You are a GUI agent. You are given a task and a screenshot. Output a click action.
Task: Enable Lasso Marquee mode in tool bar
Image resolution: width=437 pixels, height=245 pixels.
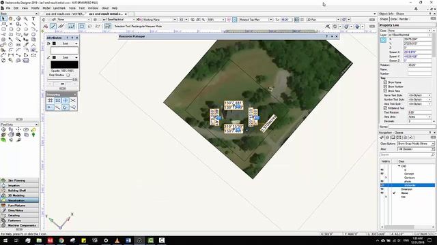pyautogui.click(x=89, y=27)
